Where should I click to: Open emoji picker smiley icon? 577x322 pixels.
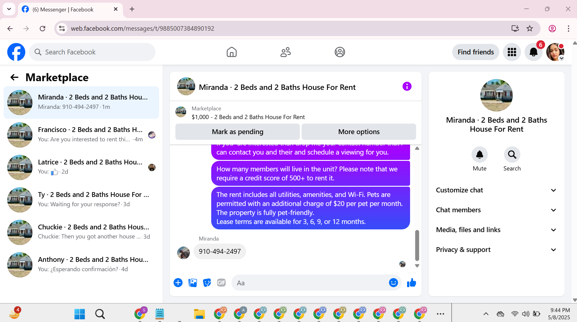click(x=393, y=283)
